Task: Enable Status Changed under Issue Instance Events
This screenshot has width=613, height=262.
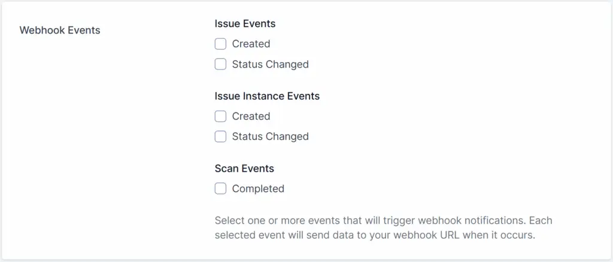Action: click(x=220, y=136)
